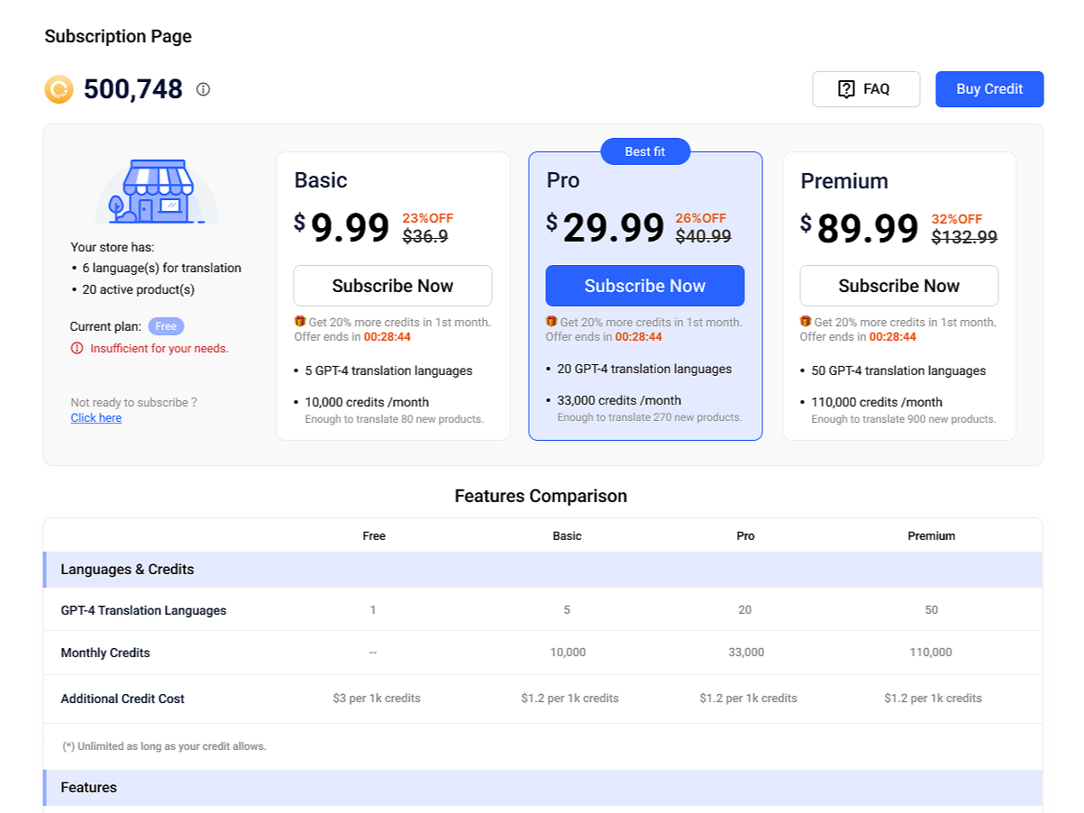Select the Pro plan title

[x=563, y=180]
